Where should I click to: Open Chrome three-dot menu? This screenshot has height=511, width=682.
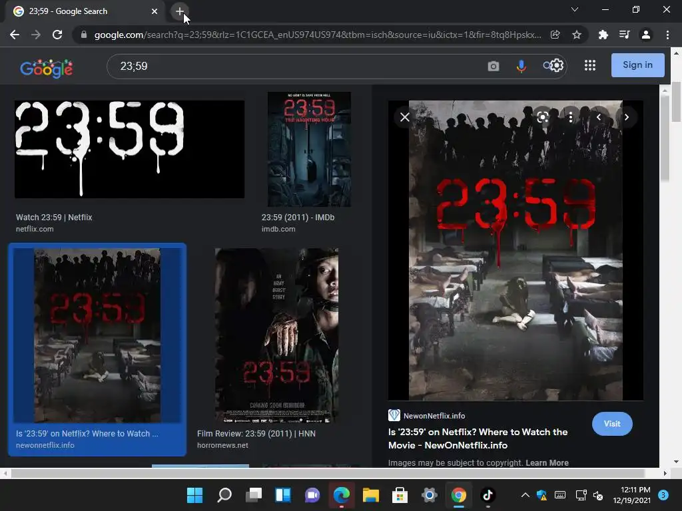(667, 35)
